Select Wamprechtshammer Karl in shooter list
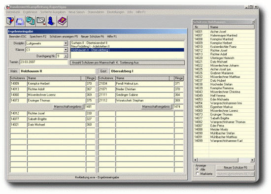The image size is (271, 194). 224,141
